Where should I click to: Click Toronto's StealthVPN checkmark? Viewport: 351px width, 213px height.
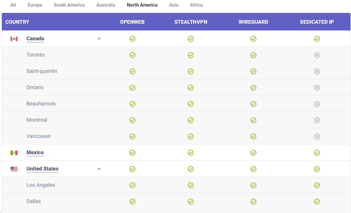[x=190, y=55]
